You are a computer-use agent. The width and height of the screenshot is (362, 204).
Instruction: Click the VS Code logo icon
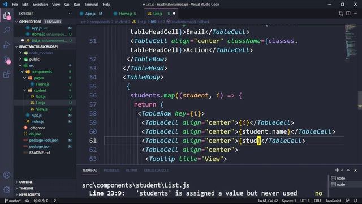5,4
